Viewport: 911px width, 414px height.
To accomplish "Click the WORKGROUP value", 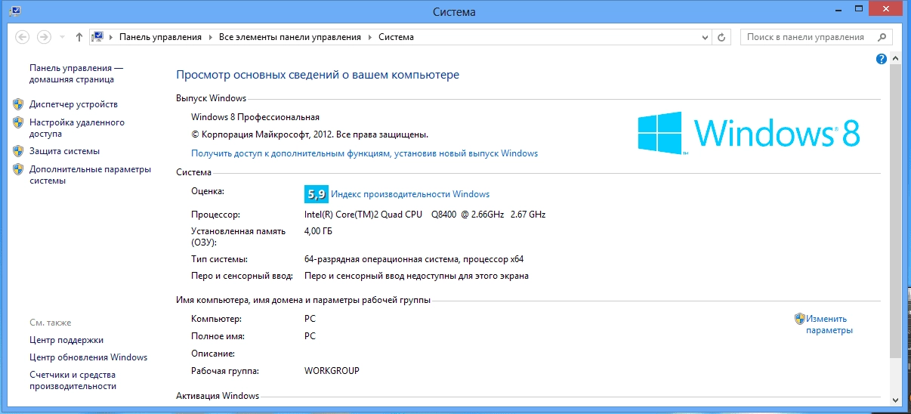I will tap(332, 371).
